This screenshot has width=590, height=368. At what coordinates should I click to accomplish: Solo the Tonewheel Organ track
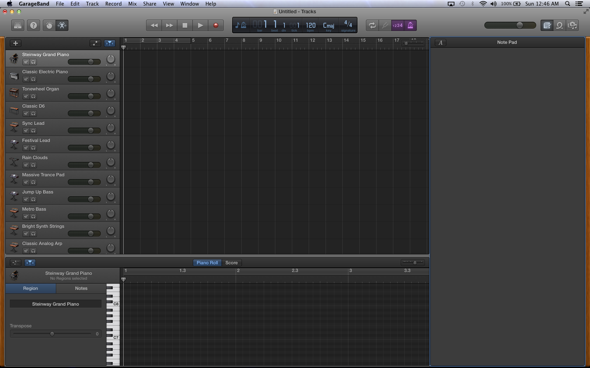tap(33, 96)
